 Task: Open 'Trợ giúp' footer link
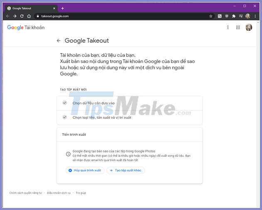81,193
